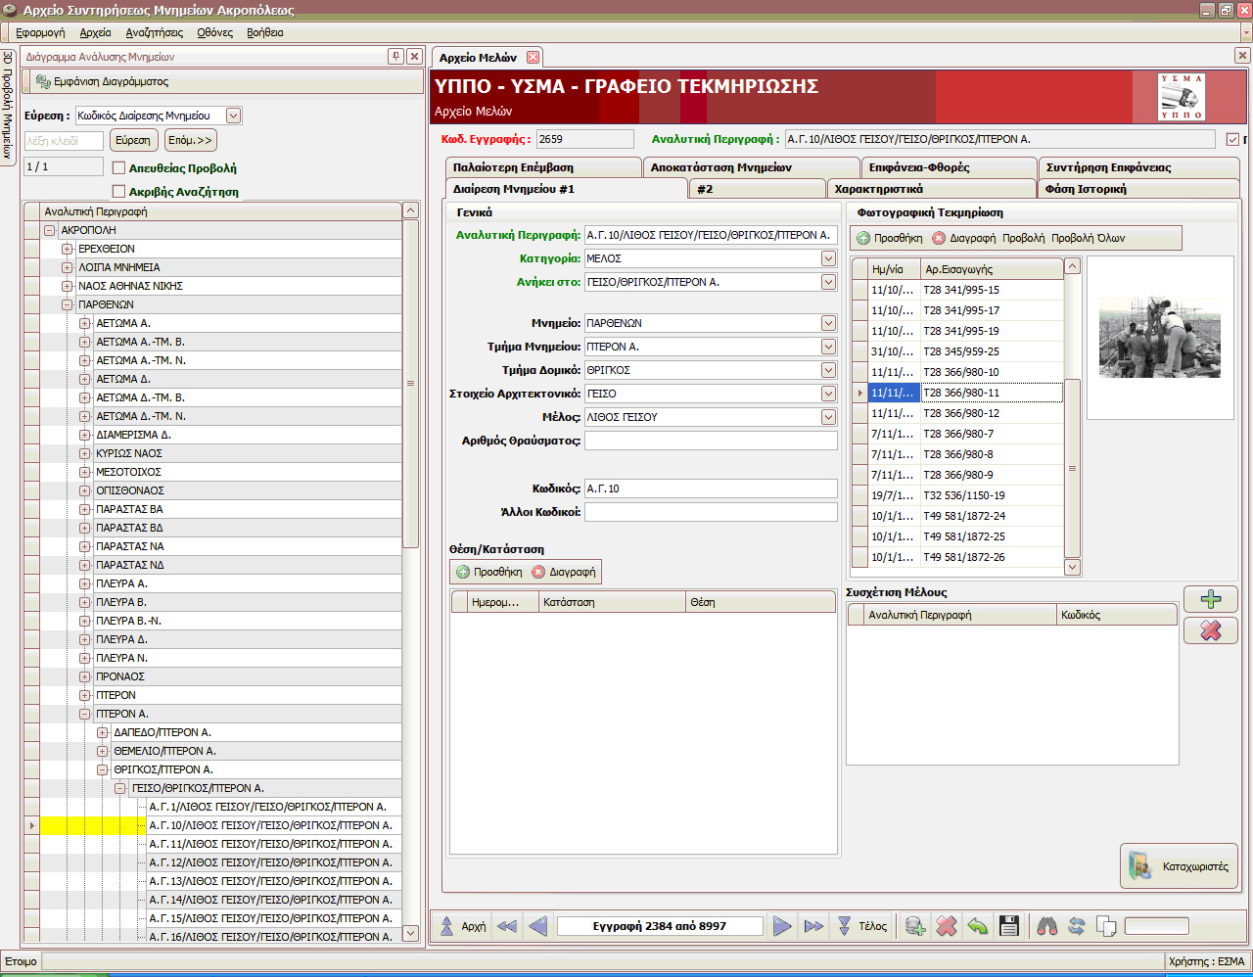Add position entry Προσθήκη under Θέση/Κατάσταση

(488, 572)
